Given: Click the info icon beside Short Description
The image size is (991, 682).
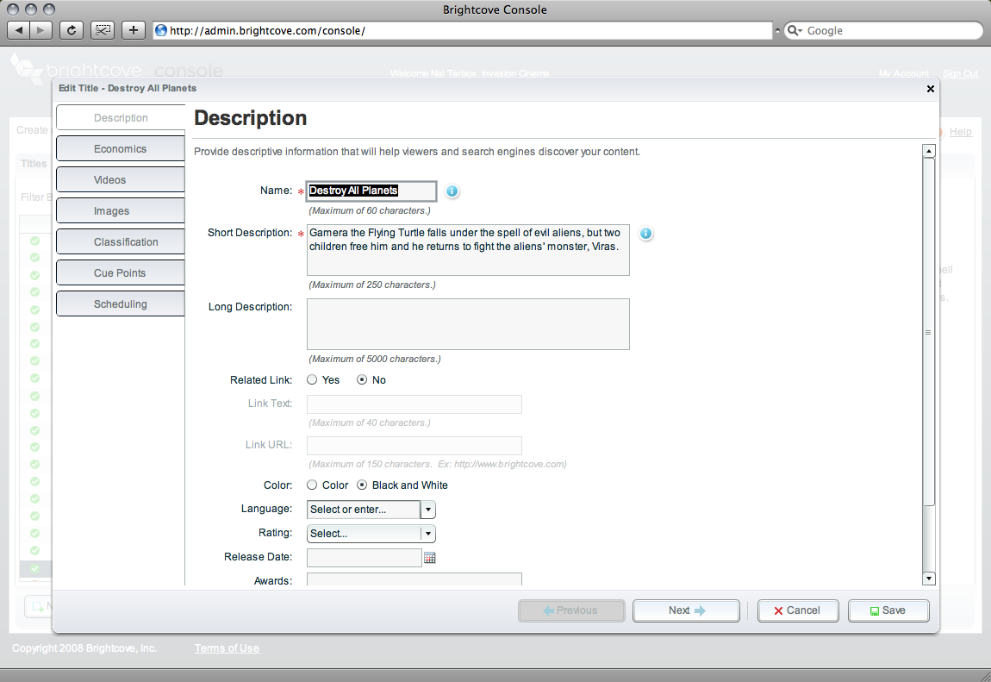Looking at the screenshot, I should (645, 234).
